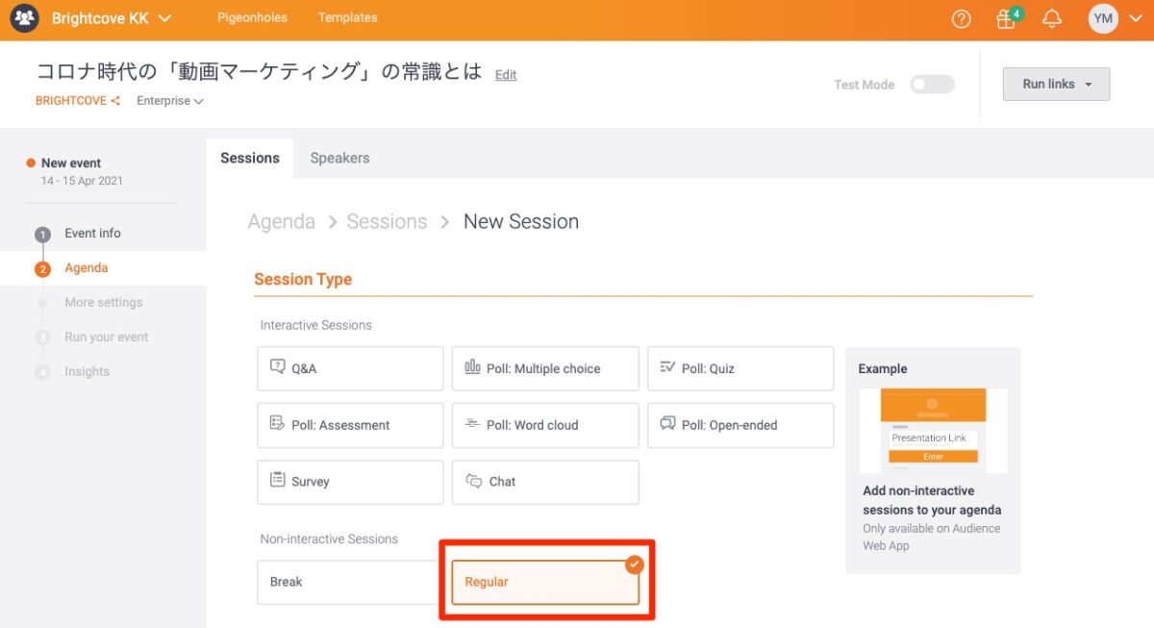Open the notifications bell
The width and height of the screenshot is (1154, 628).
click(x=1052, y=19)
